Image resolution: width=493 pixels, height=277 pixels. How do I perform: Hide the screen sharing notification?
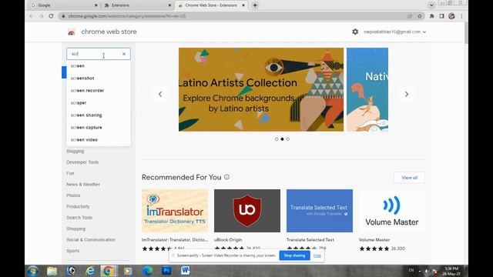click(317, 255)
